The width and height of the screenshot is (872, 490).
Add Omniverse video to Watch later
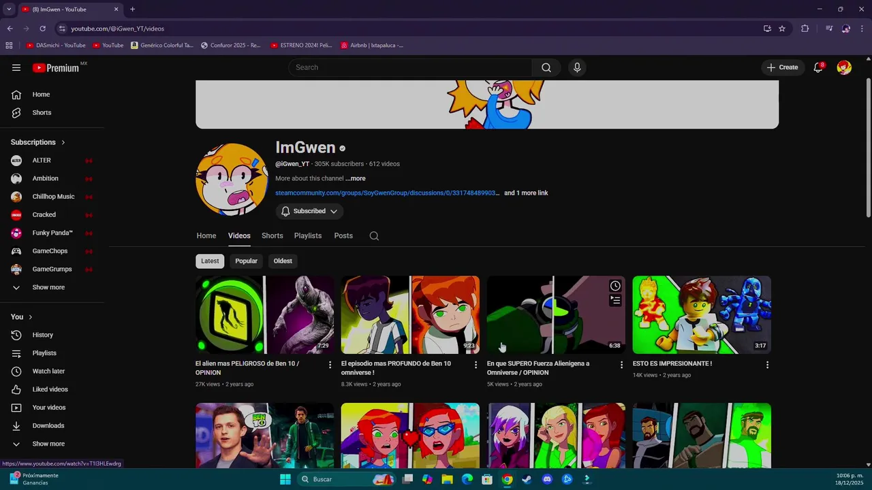[x=615, y=286]
